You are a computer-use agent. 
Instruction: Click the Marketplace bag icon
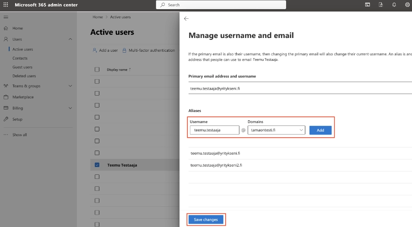tap(6, 97)
